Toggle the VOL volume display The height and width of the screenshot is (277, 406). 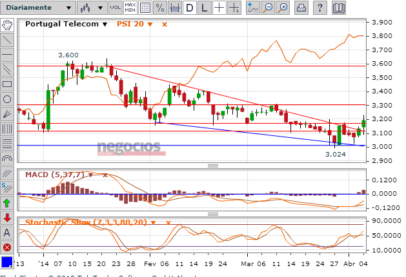click(x=116, y=8)
